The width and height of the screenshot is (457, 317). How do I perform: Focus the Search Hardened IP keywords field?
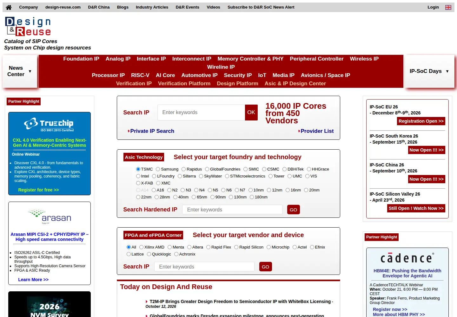pyautogui.click(x=232, y=210)
